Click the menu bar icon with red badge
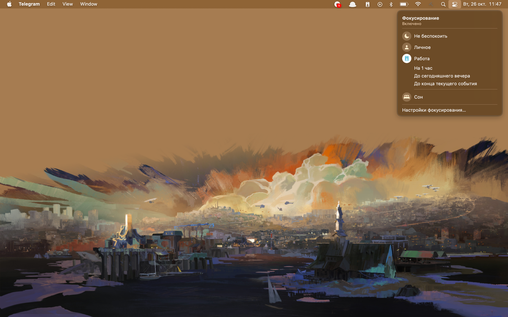 tap(337, 4)
